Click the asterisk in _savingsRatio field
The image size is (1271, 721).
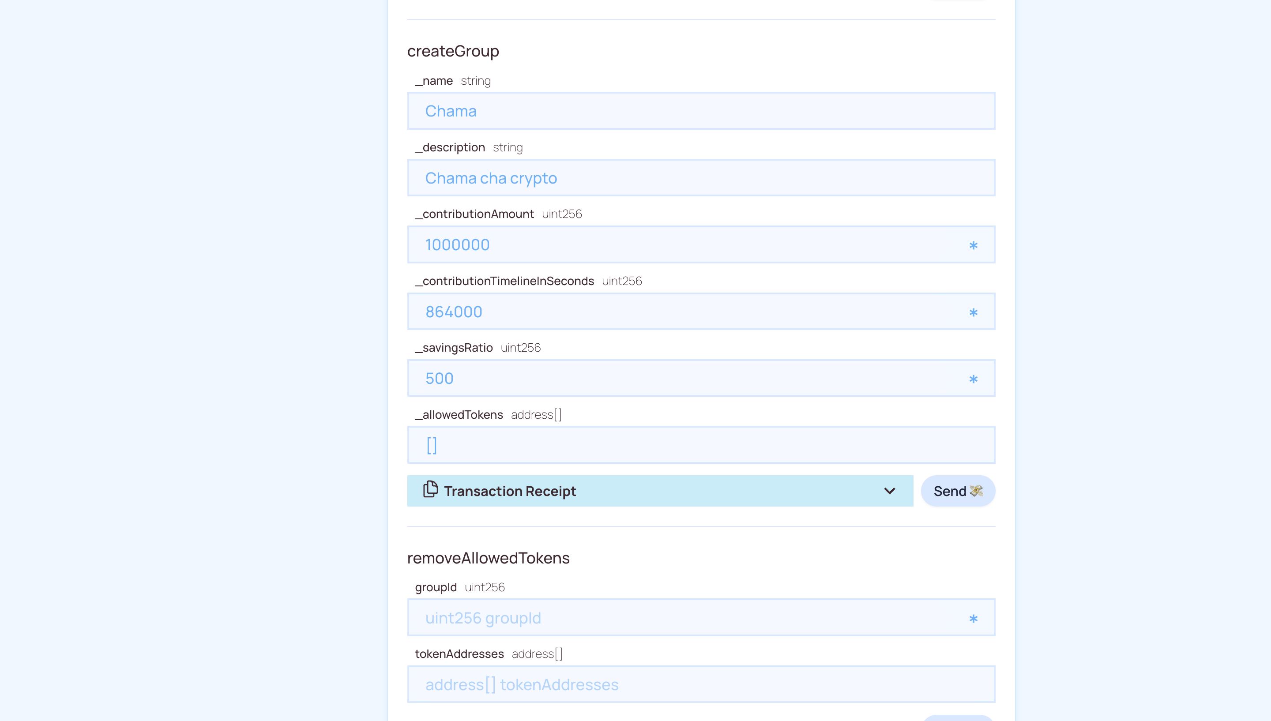[x=973, y=379]
